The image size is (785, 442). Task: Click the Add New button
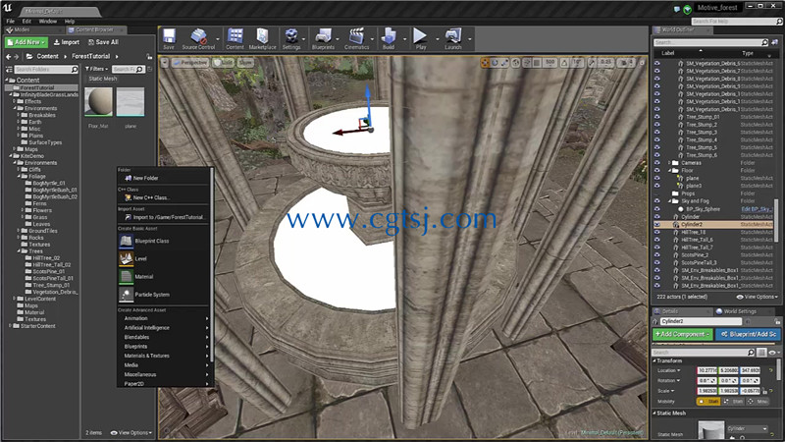[26, 42]
